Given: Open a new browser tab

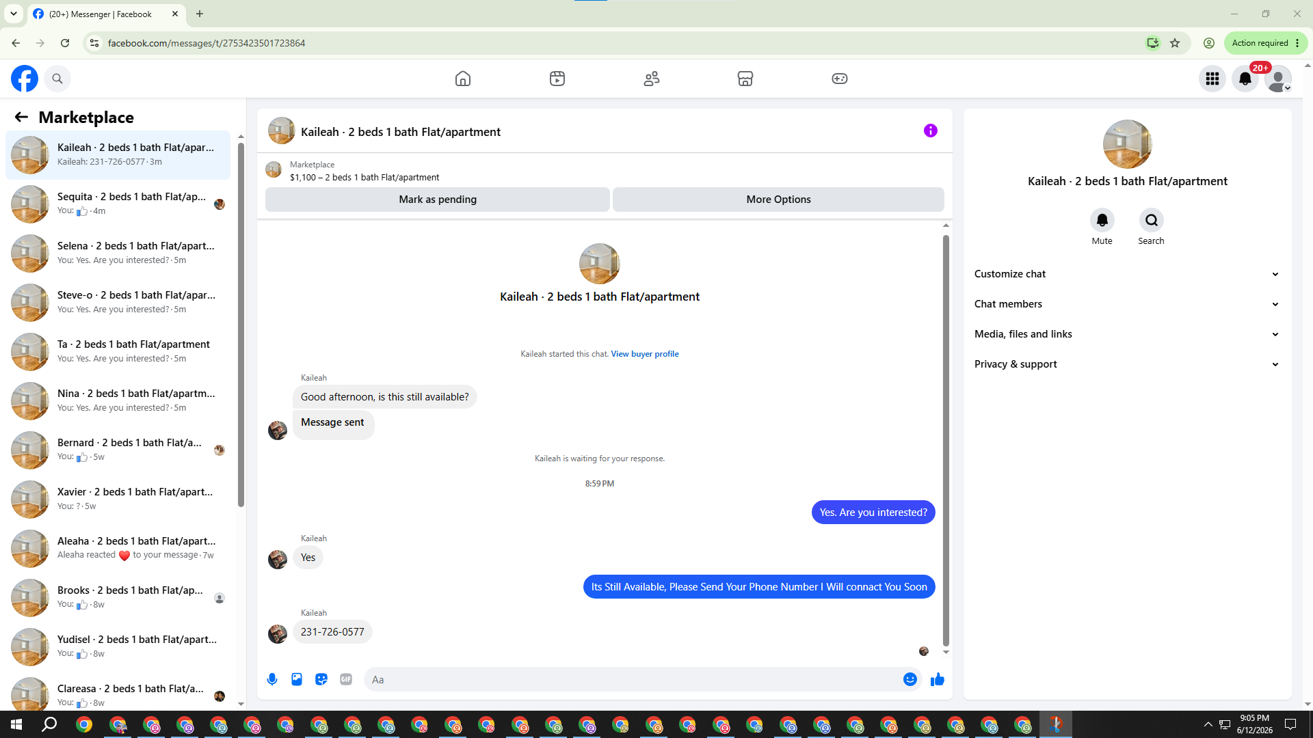Looking at the screenshot, I should pos(200,14).
